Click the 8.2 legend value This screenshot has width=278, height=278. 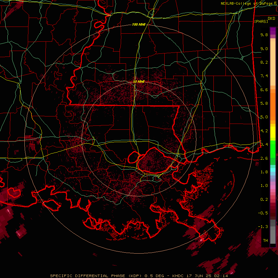264,62
